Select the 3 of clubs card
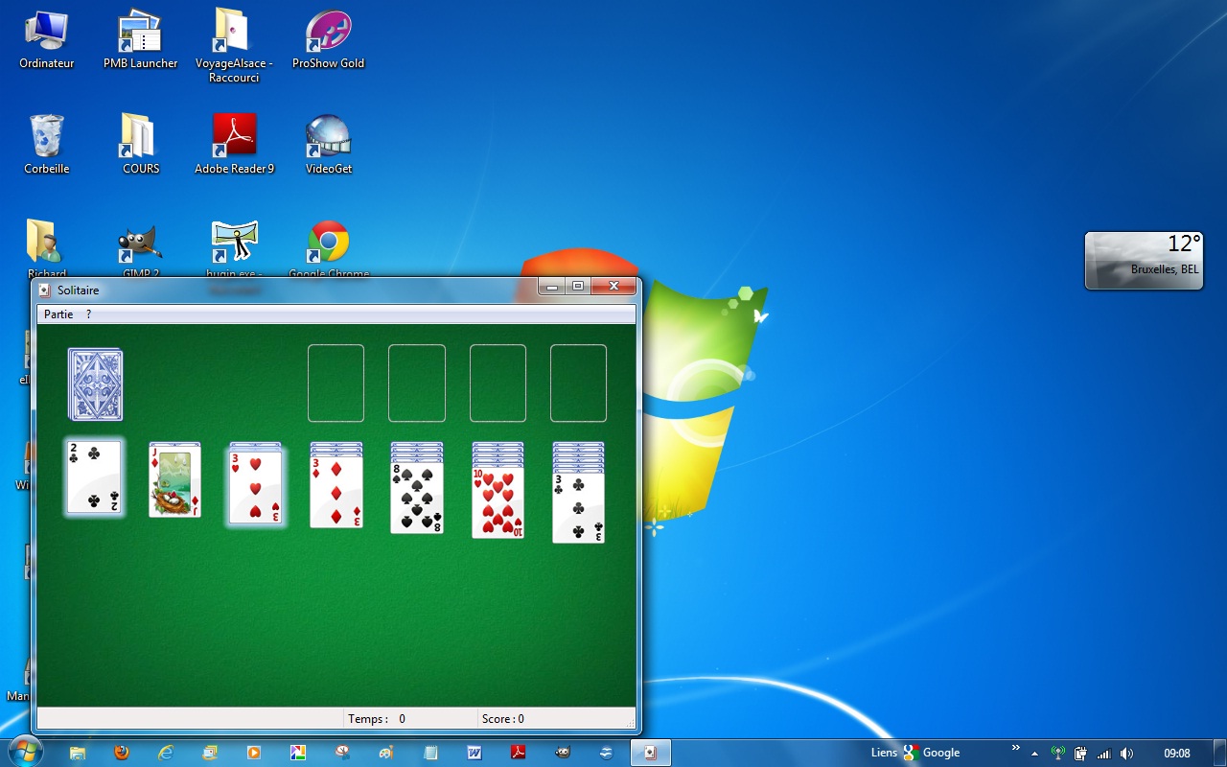This screenshot has height=767, width=1227. click(579, 507)
